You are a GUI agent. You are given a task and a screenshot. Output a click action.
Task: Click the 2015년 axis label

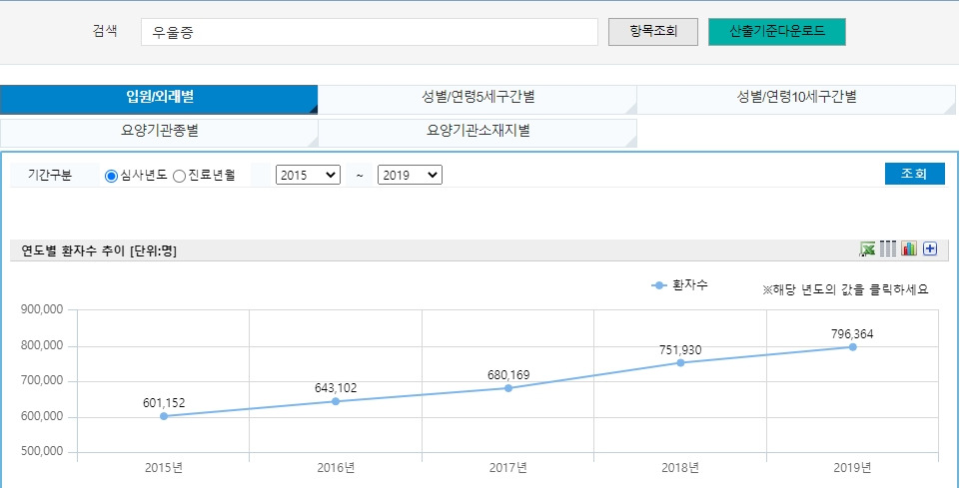tap(164, 468)
